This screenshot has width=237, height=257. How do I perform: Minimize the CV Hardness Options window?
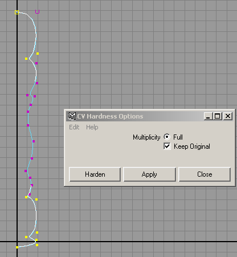coord(208,116)
